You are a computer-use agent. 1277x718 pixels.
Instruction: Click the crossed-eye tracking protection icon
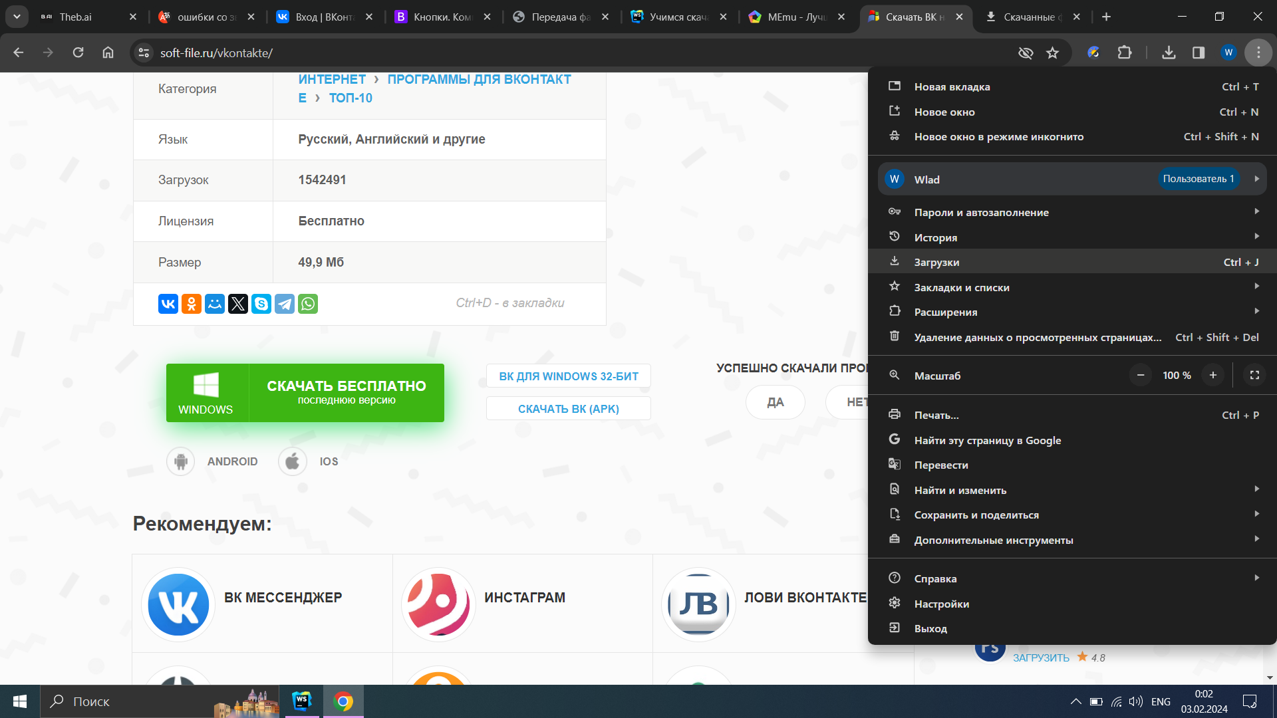(1026, 53)
